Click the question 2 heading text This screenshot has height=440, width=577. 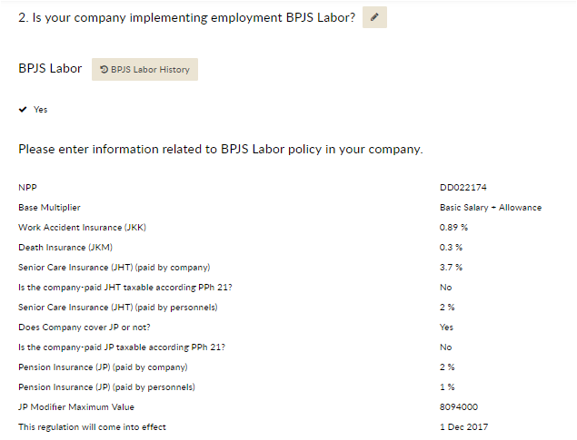(186, 17)
